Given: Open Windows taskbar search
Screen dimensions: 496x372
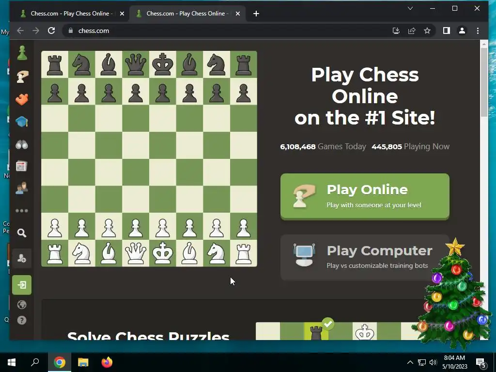Looking at the screenshot, I should pyautogui.click(x=35, y=362).
